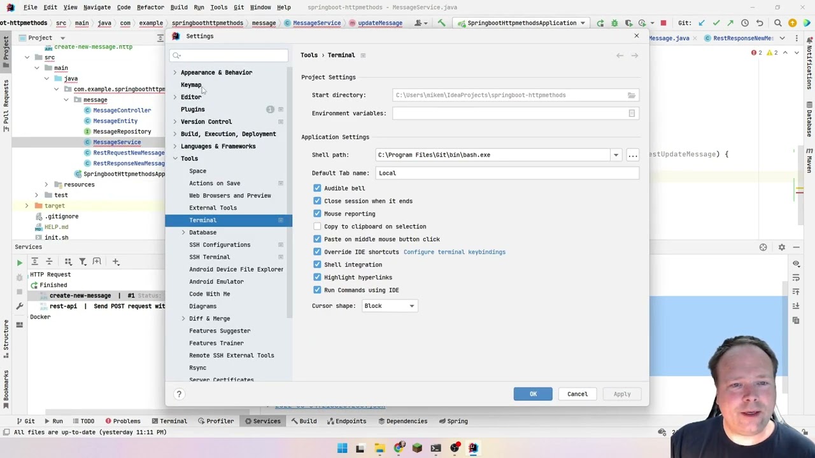
Task: Click Expand All icon in Services toolbar
Action: tap(34, 261)
